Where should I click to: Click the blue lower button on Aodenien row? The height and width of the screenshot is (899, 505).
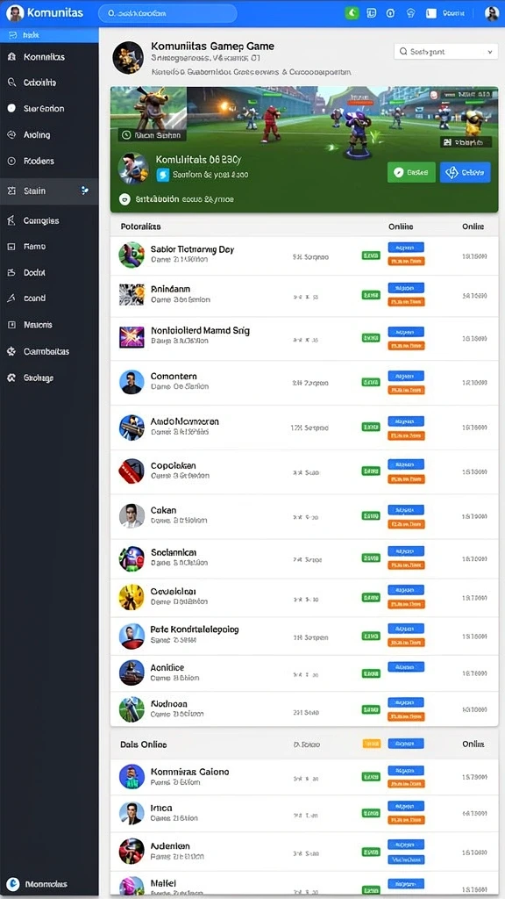pos(406,859)
